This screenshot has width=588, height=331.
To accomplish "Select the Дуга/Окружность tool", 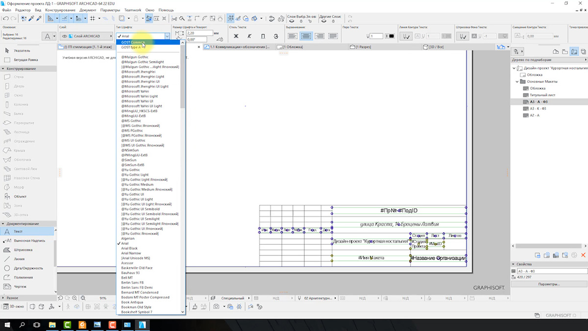I will [28, 268].
